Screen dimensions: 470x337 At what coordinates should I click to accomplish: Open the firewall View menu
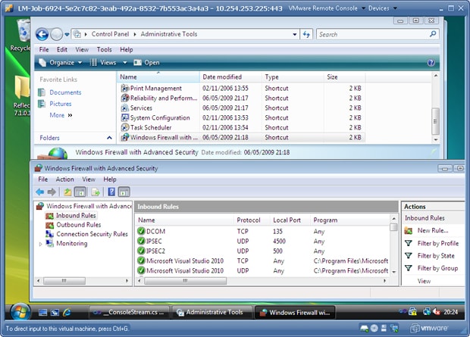tap(89, 179)
